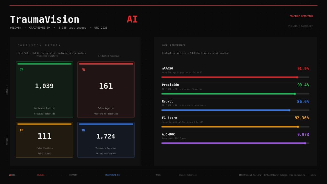327x184 pixels.
Task: Click the Precisión green progress bar
Action: 235,94
